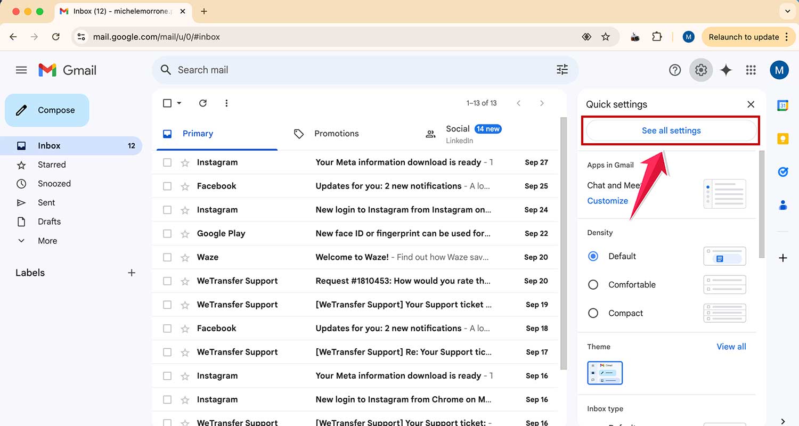Click the Gemini sparkle icon

pyautogui.click(x=725, y=70)
